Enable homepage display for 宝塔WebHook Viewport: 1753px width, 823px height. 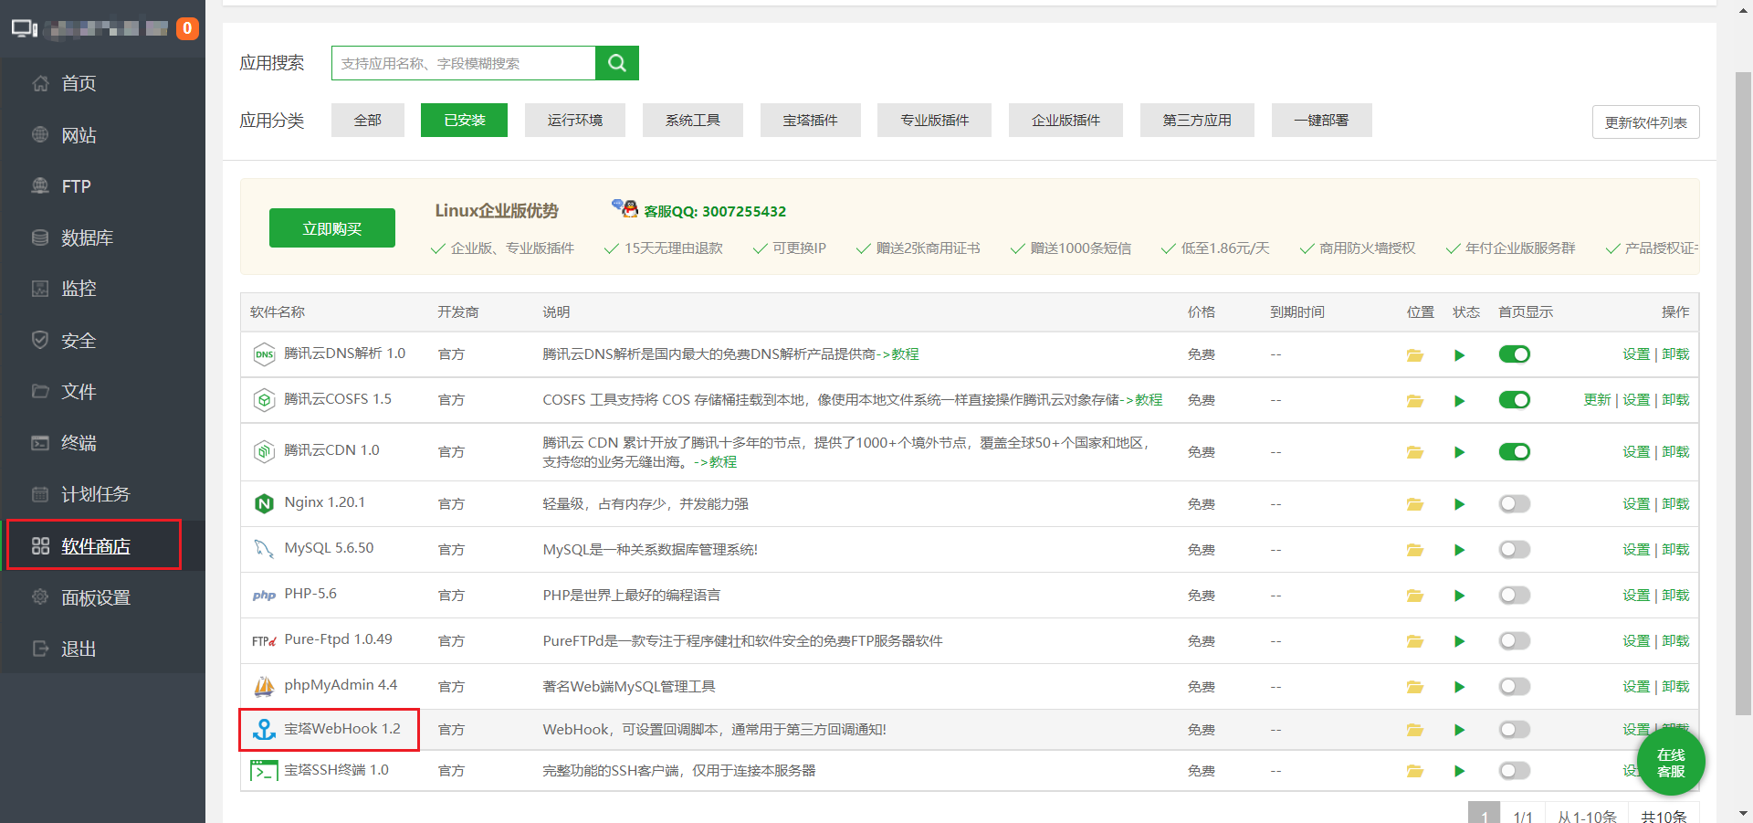[1514, 730]
